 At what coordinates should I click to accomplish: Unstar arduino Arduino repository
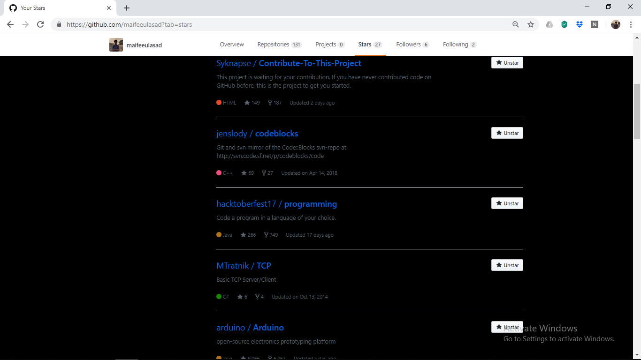coord(507,327)
